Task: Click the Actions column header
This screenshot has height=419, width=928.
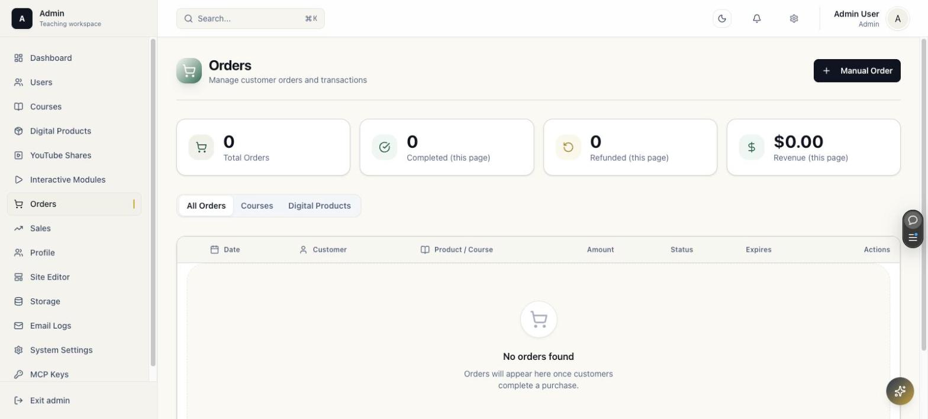Action: (x=877, y=249)
